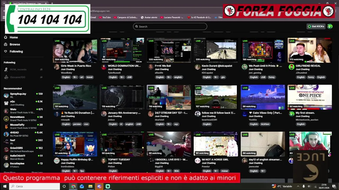
Task: Open the YouTube bookmark in bookmarks bar
Action: (105, 17)
